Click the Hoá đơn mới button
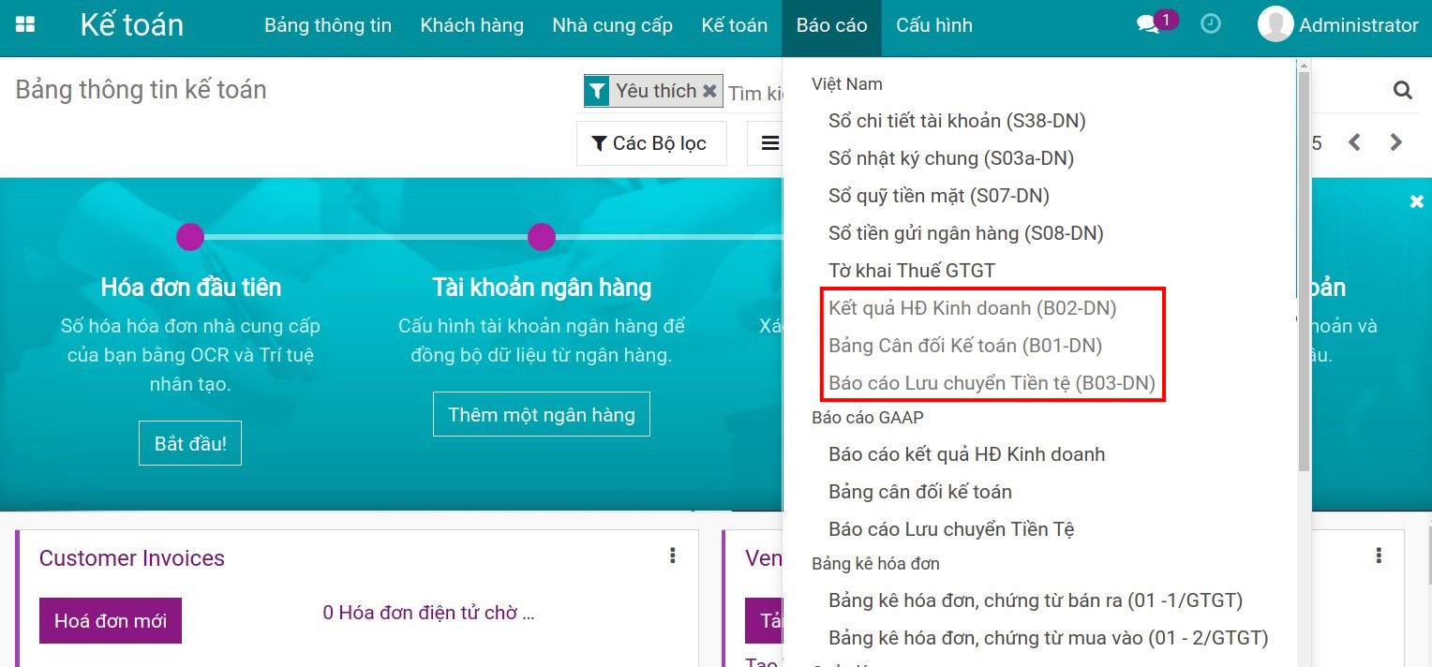The image size is (1432, 667). (111, 621)
